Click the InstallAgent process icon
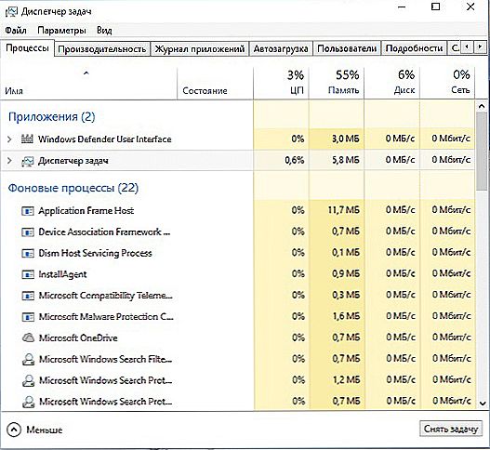Viewport: 490px width, 450px height. click(x=28, y=274)
